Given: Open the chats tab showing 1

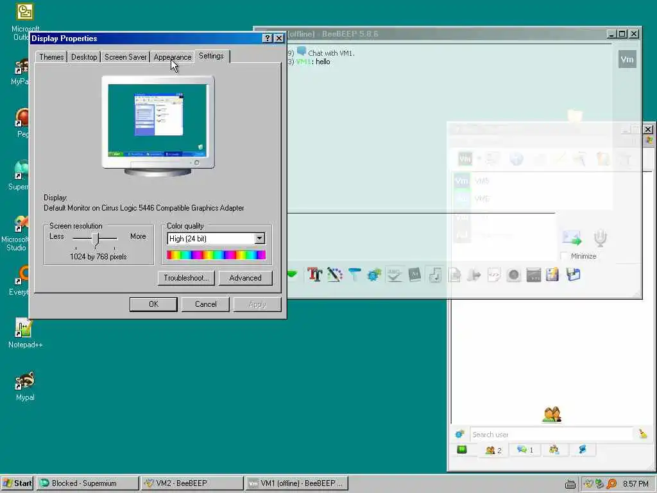Looking at the screenshot, I should tap(525, 450).
